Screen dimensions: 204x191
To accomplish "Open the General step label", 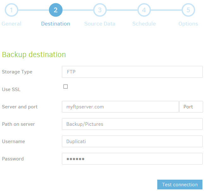I will [11, 24].
